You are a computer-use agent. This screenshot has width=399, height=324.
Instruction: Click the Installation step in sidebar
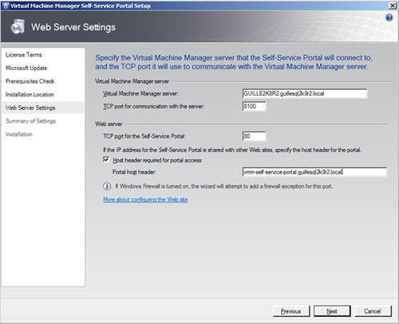tap(19, 135)
